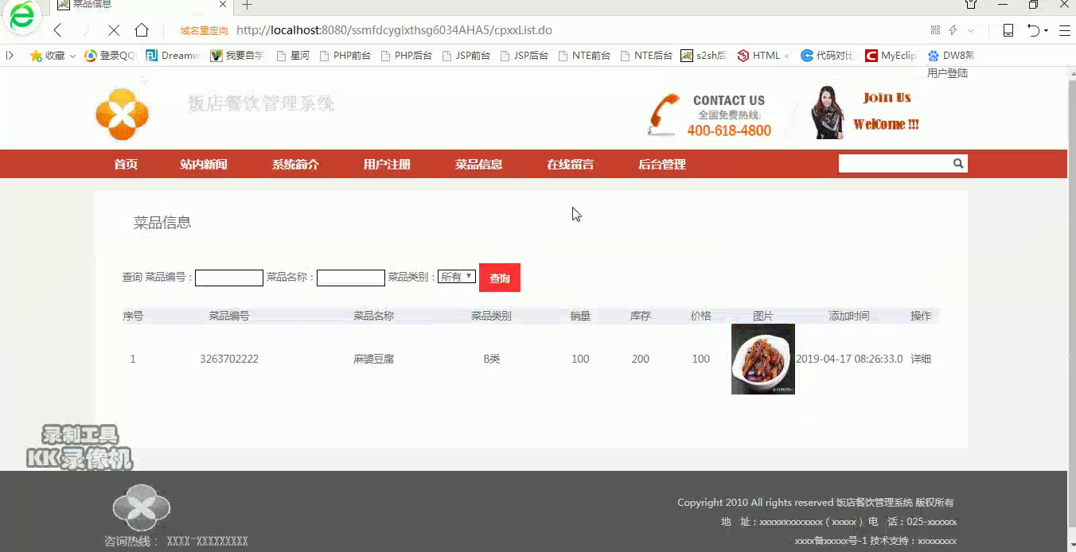Open 系统简介 navigation item

click(295, 165)
